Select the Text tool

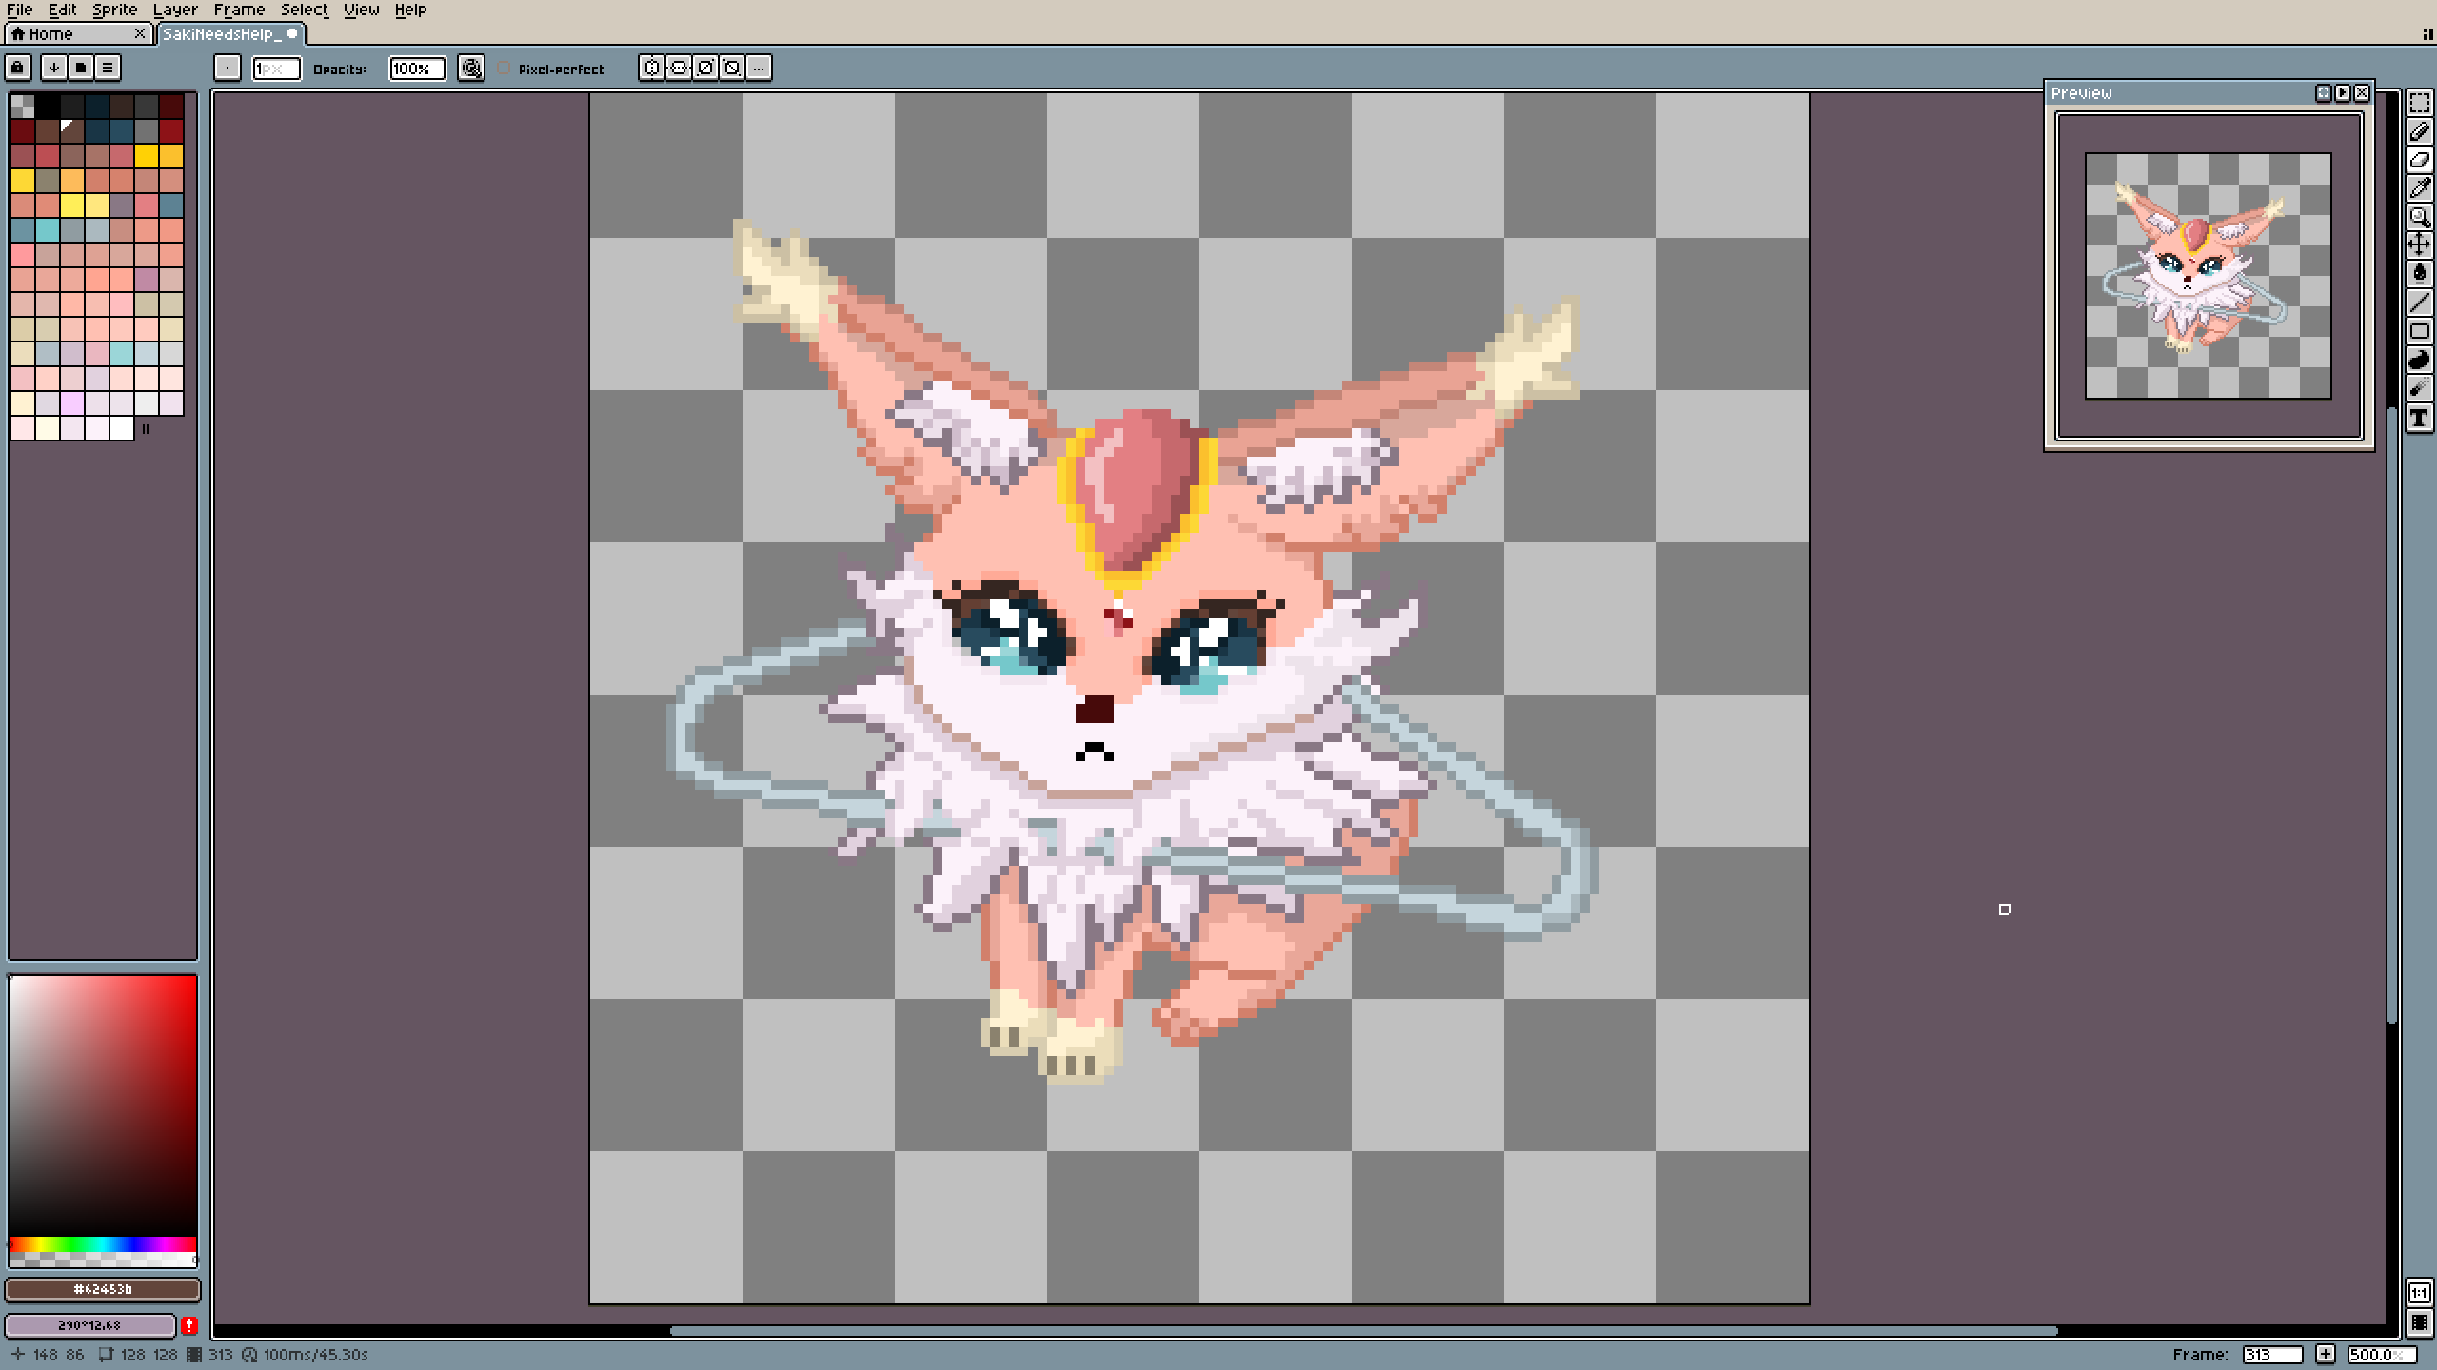[x=2419, y=417]
